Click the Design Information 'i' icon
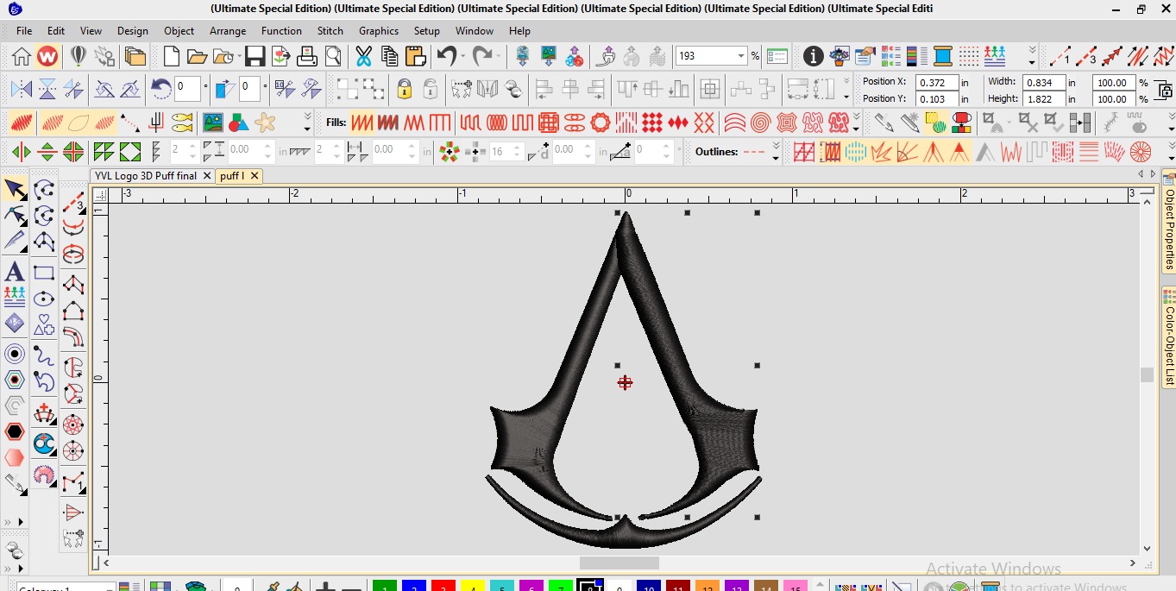The height and width of the screenshot is (591, 1176). tap(813, 57)
